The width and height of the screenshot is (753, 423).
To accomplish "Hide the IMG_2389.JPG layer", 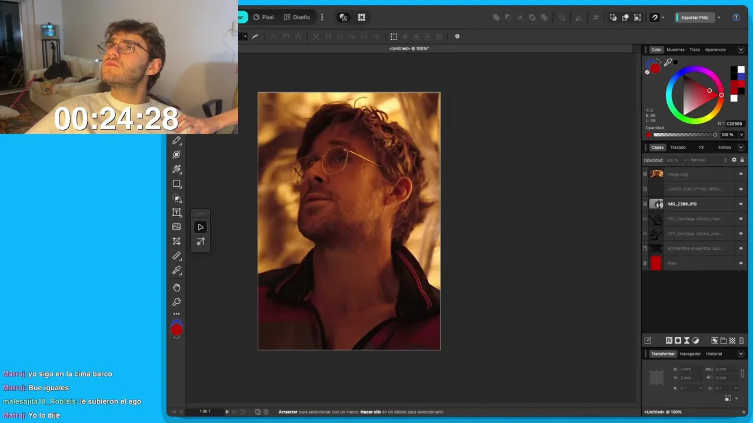I will coord(741,204).
